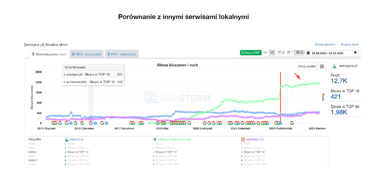Open the chart hamburger menu
Viewport: 384px width, 171px height.
pos(322,66)
